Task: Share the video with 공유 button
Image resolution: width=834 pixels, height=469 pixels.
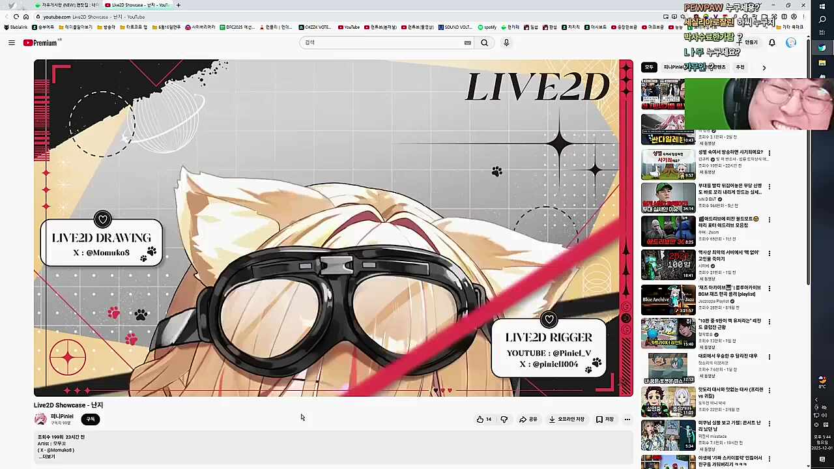Action: pos(528,419)
